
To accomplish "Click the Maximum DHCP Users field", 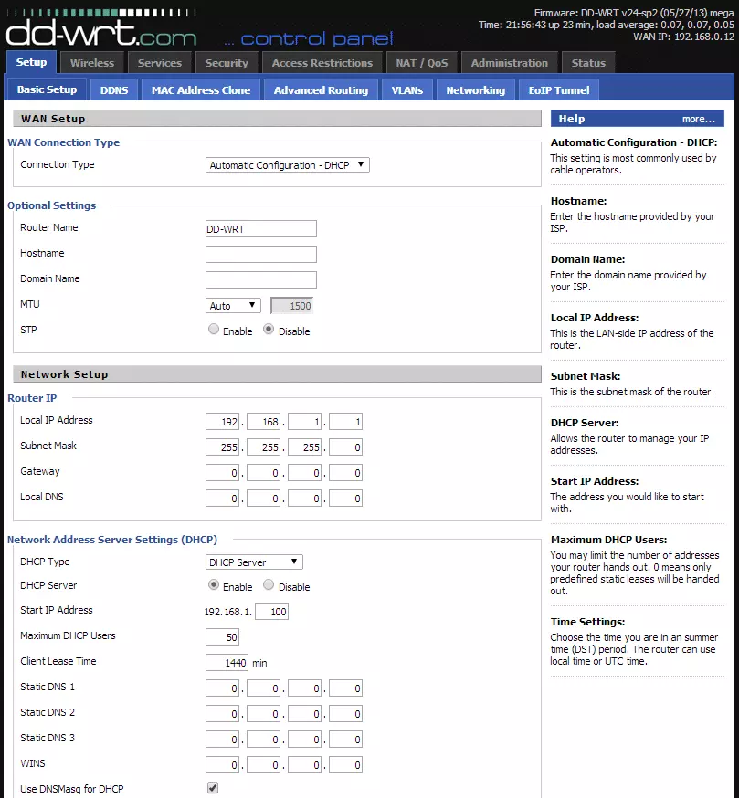I will tap(222, 637).
